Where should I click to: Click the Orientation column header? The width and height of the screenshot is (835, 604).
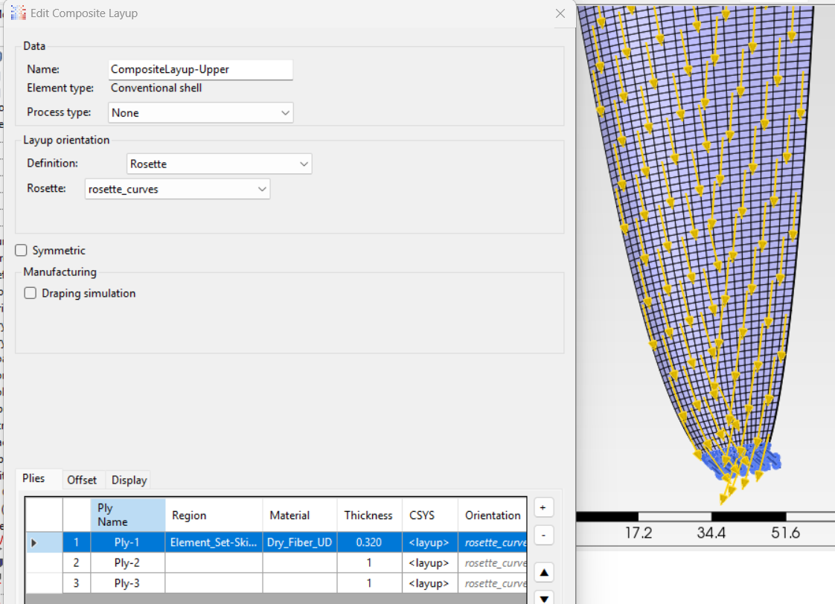[493, 515]
